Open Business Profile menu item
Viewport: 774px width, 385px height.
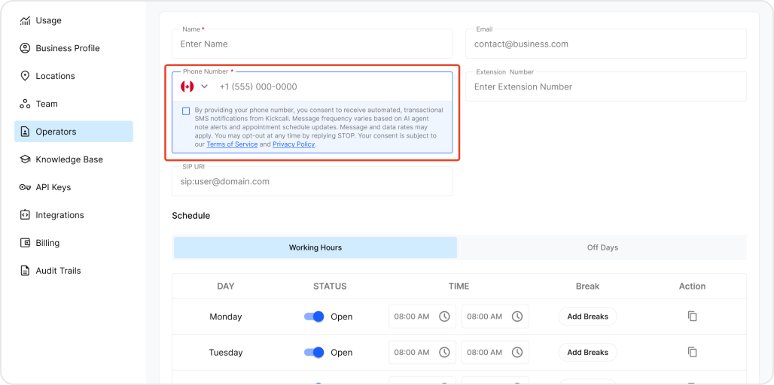pyautogui.click(x=74, y=48)
